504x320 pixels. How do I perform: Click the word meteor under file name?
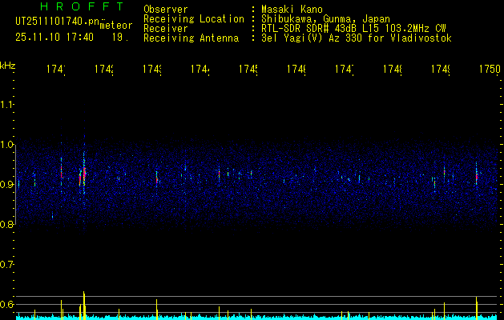115,26
